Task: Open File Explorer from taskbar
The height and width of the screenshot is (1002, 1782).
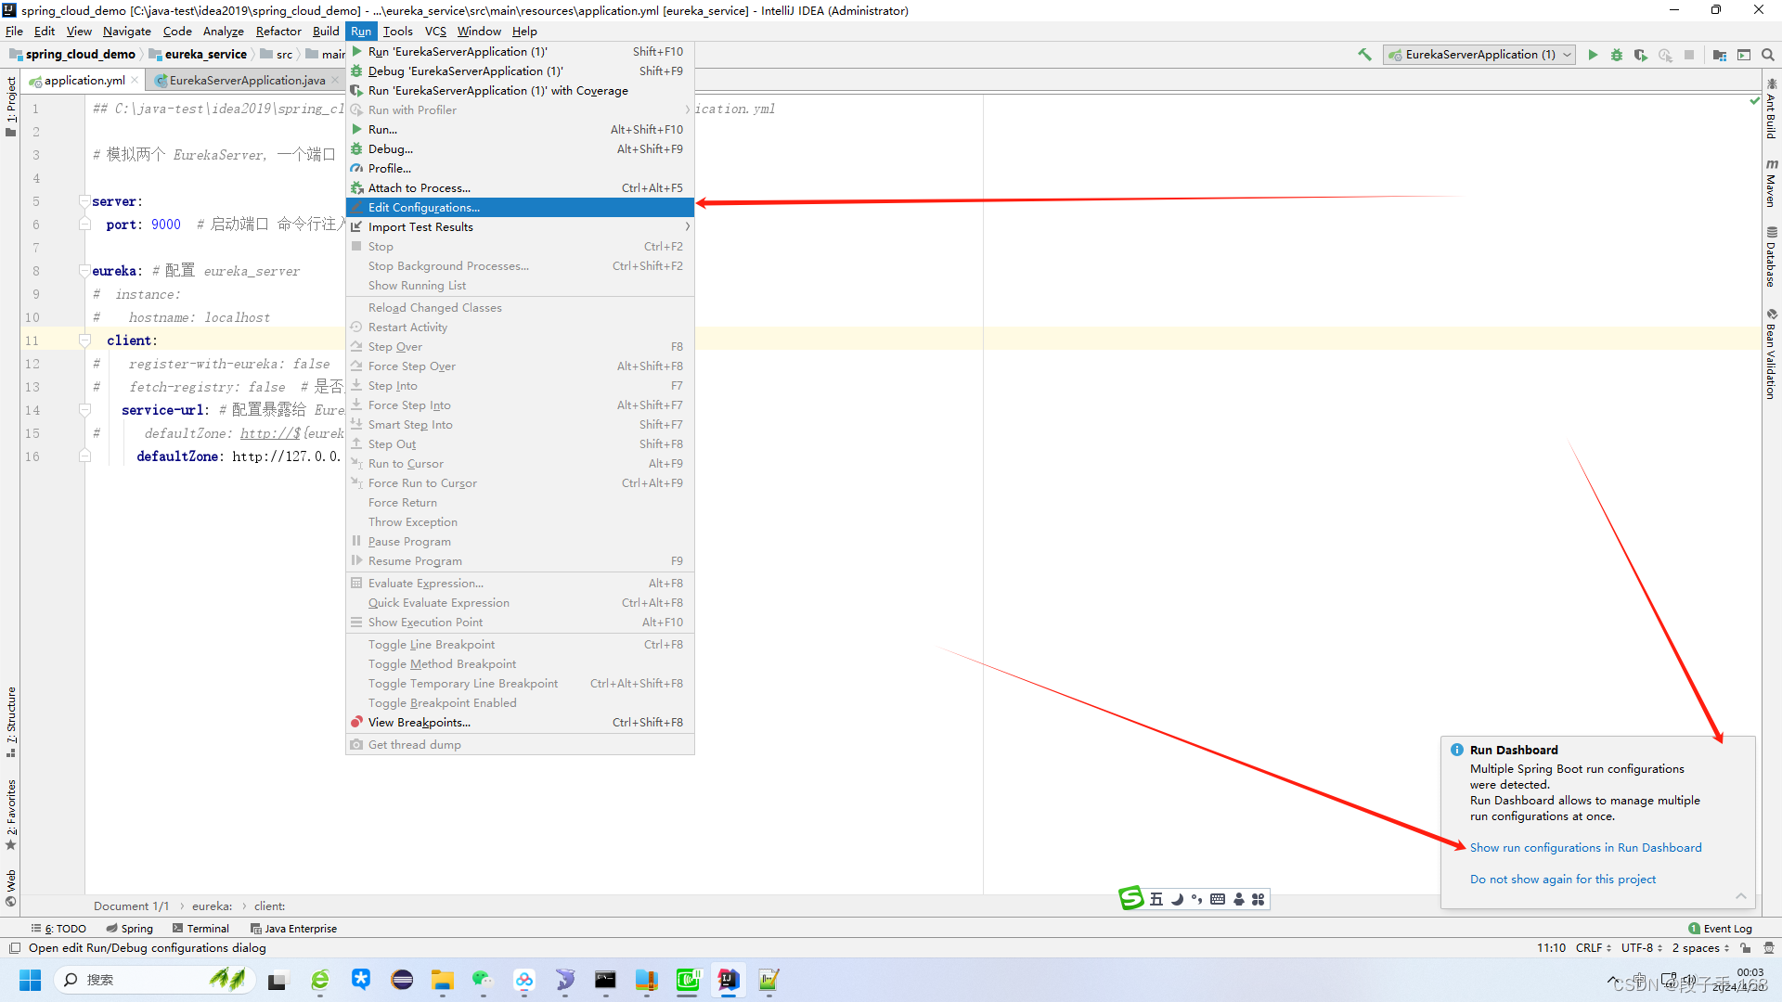Action: pyautogui.click(x=443, y=980)
